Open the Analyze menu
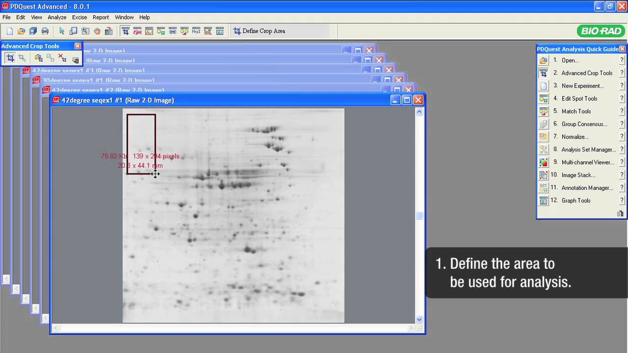Screen dimensions: 628x353 (57, 17)
